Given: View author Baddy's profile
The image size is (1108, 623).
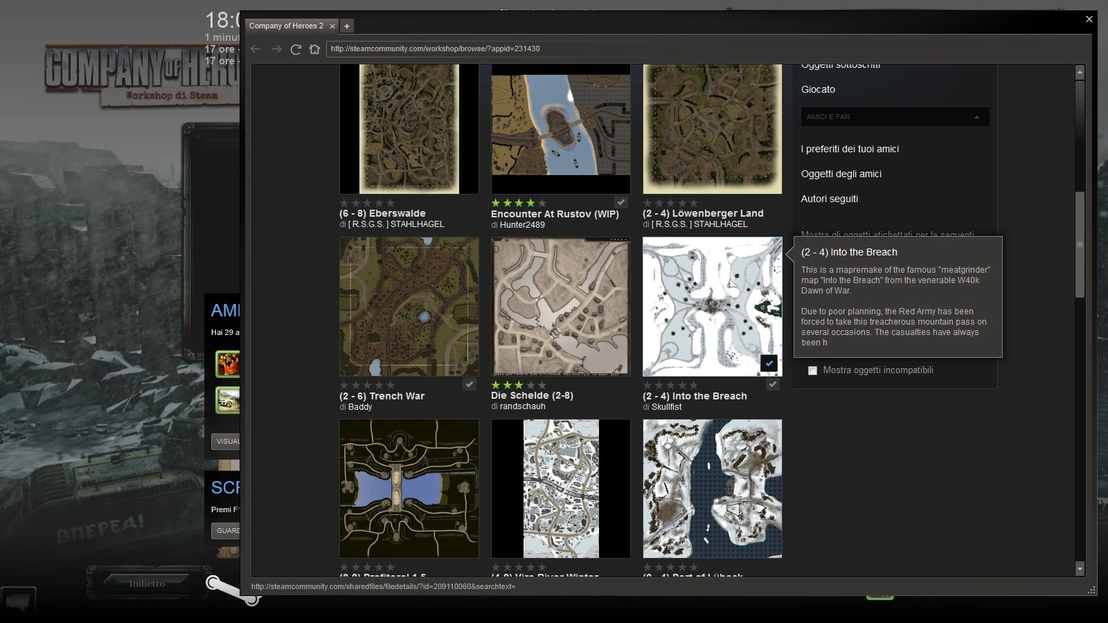Looking at the screenshot, I should tap(360, 407).
